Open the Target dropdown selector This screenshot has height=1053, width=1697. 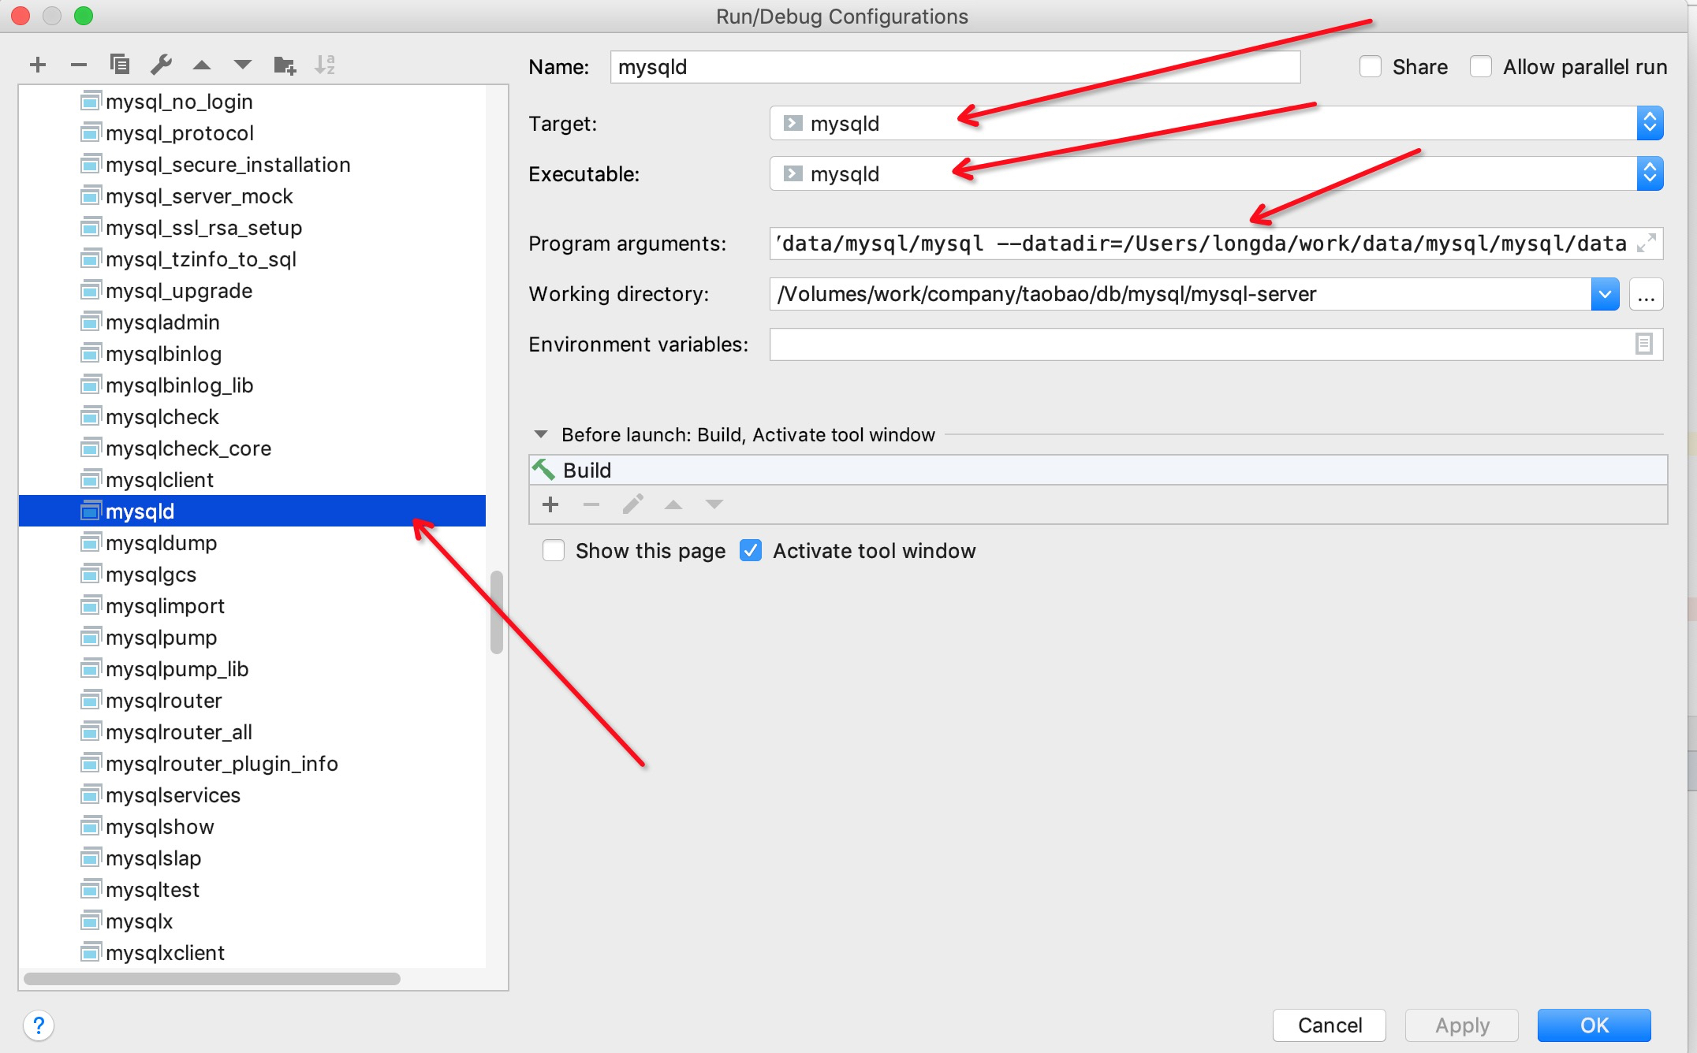1650,124
